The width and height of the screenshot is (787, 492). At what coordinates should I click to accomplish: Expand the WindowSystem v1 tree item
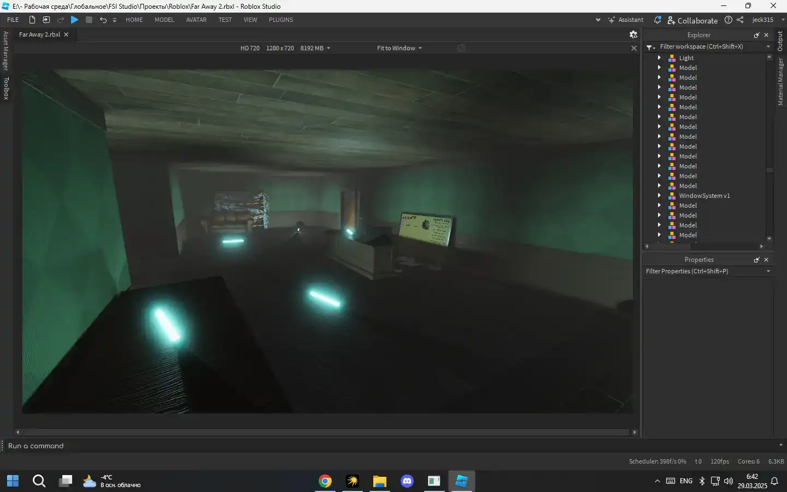pyautogui.click(x=659, y=195)
